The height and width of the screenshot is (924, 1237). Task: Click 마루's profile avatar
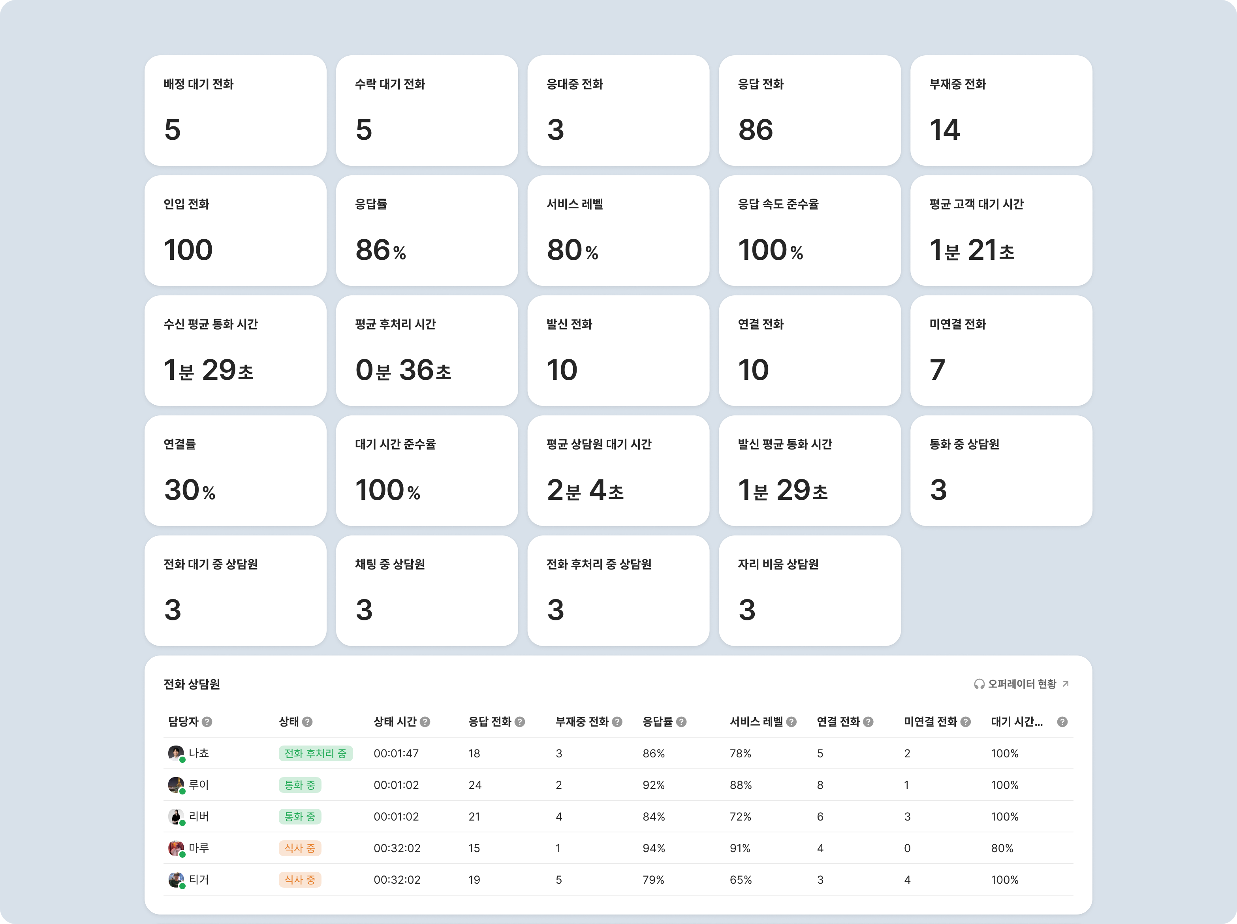pos(176,848)
